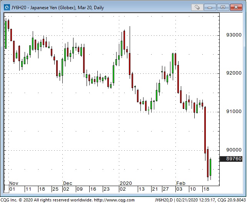This screenshot has width=247, height=203.
Task: Minimize the JY6H20 chart window
Action: [210, 7]
